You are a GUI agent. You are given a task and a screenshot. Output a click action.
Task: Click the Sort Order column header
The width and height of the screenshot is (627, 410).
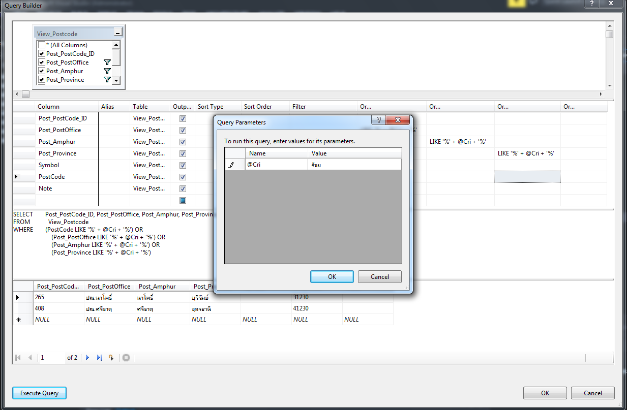coord(265,107)
